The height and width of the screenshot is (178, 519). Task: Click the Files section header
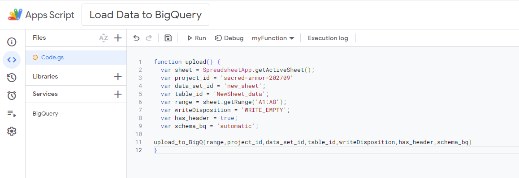coord(39,37)
